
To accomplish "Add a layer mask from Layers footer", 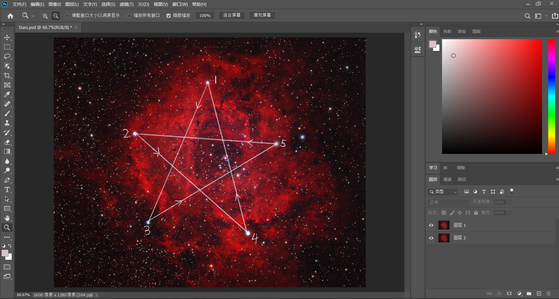I will tap(509, 293).
